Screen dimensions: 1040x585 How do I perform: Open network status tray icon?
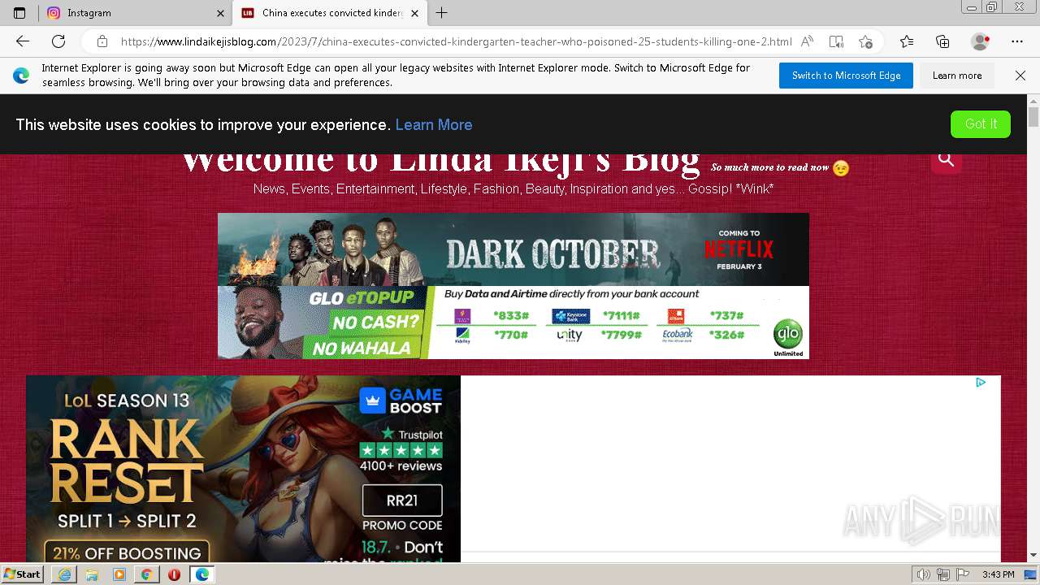(x=943, y=574)
